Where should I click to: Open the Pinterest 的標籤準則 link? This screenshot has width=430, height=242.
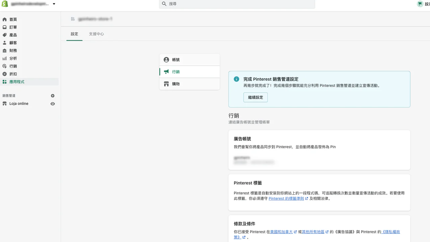click(286, 199)
